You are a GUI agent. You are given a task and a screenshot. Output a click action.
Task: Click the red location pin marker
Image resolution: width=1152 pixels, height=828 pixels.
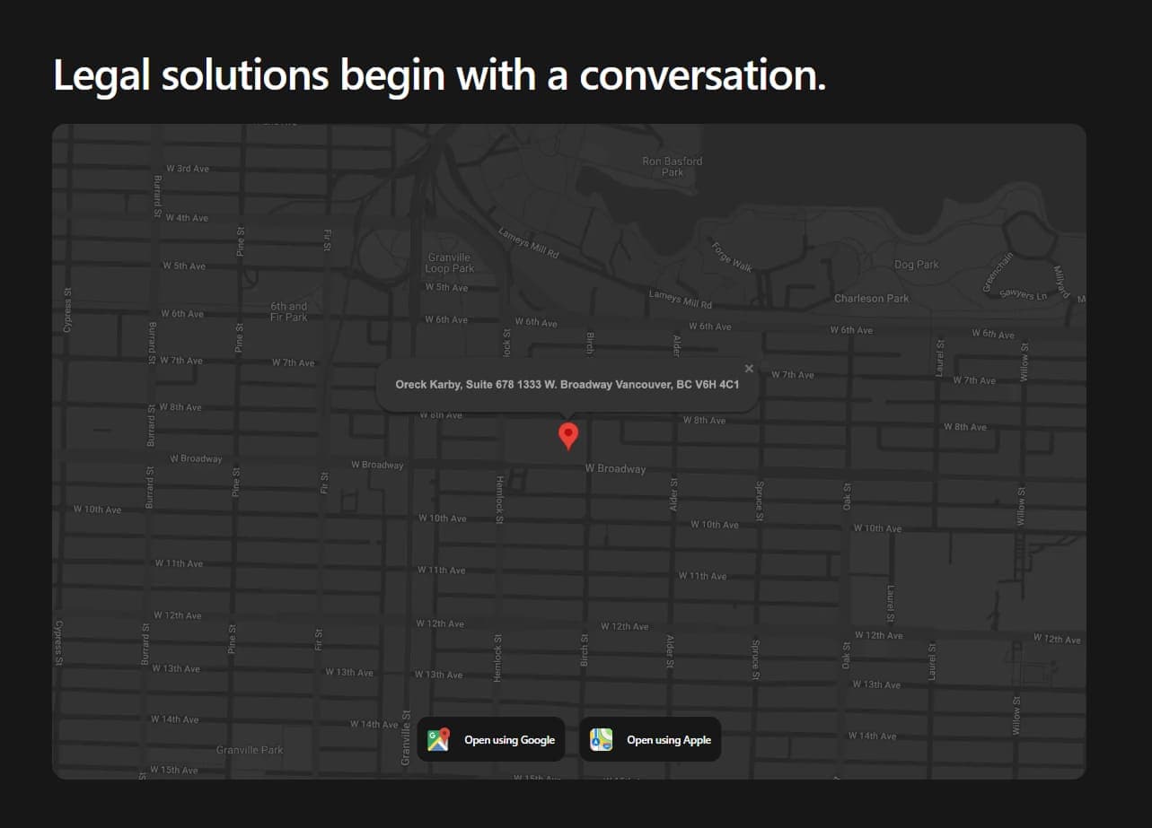[x=567, y=435]
